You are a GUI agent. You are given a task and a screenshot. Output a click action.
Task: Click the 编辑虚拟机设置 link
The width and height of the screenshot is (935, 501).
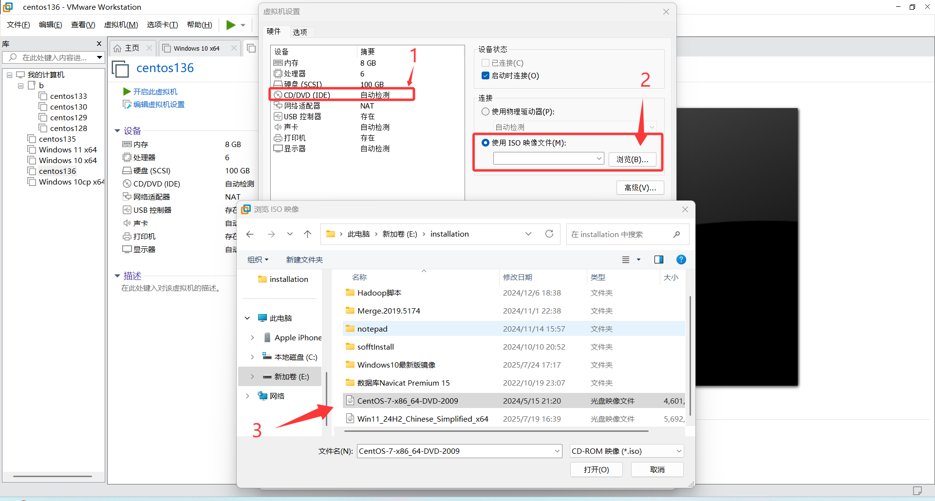(x=159, y=105)
